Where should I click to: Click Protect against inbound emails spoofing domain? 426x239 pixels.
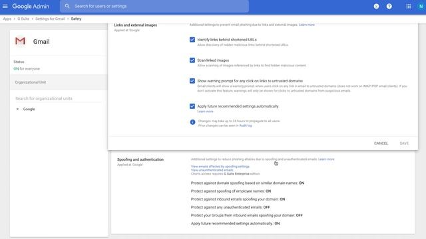[x=238, y=199]
